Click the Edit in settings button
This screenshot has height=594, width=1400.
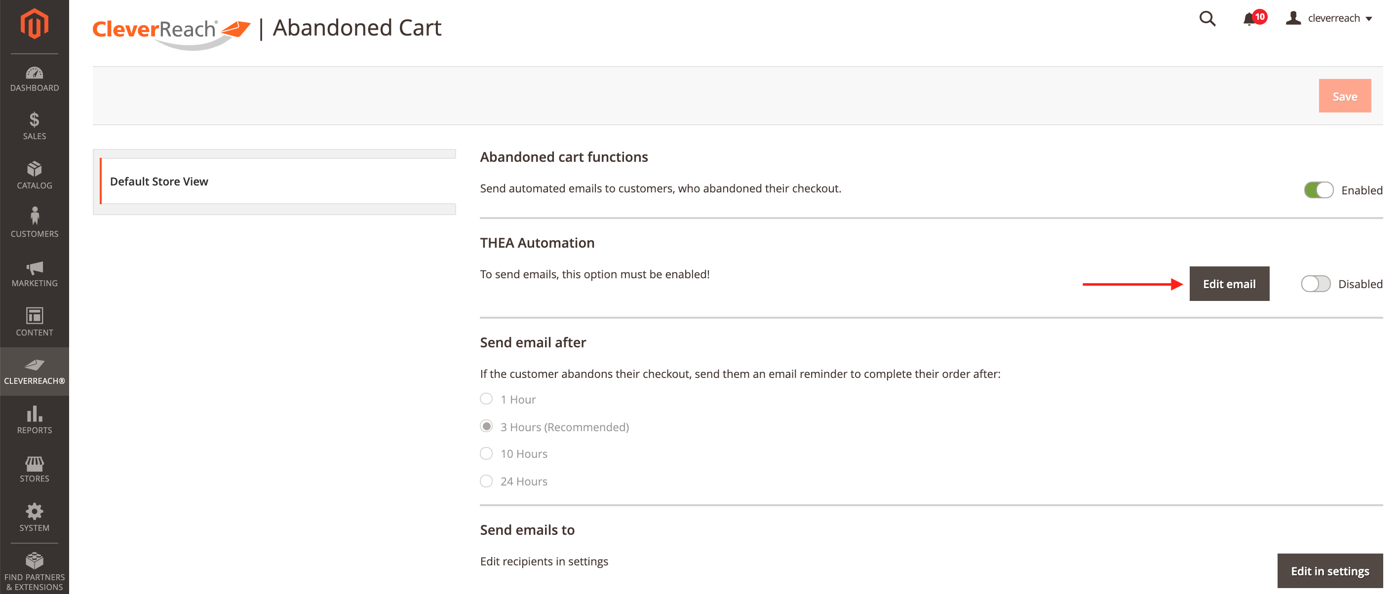(x=1329, y=571)
